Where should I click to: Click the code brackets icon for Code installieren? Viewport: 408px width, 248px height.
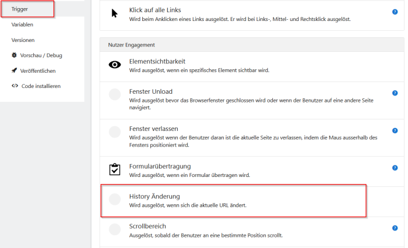(x=15, y=86)
